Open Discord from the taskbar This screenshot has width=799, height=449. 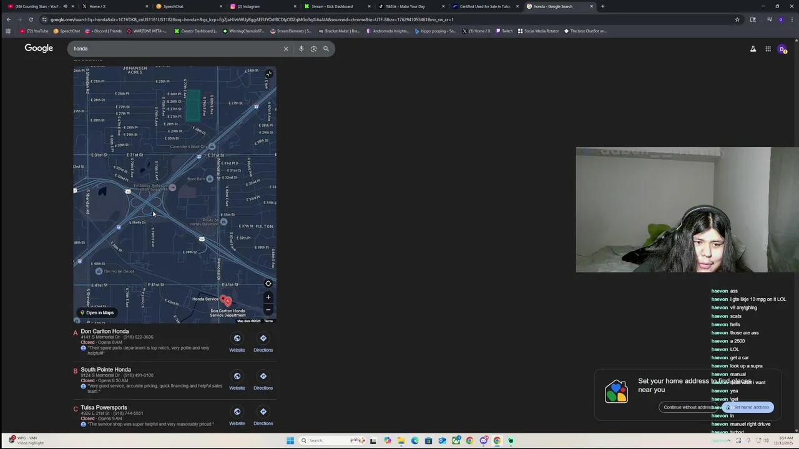484,440
